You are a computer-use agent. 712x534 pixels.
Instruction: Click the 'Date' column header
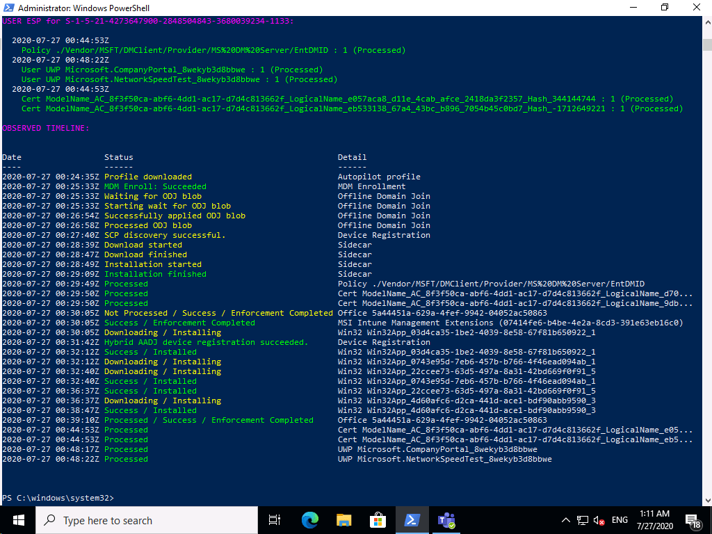point(12,157)
